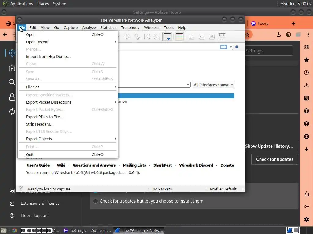
Task: Choose Import from Hex Dump entry
Action: 68,56
